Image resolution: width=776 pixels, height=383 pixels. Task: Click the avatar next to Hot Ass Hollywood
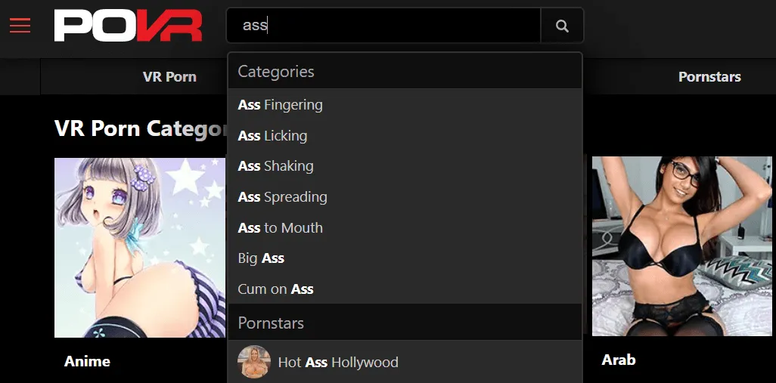click(x=254, y=362)
